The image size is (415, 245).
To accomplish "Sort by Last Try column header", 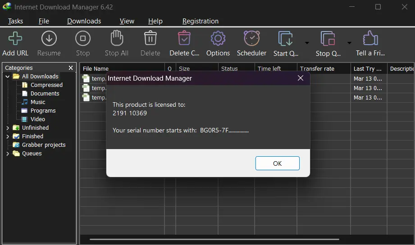I will point(369,68).
